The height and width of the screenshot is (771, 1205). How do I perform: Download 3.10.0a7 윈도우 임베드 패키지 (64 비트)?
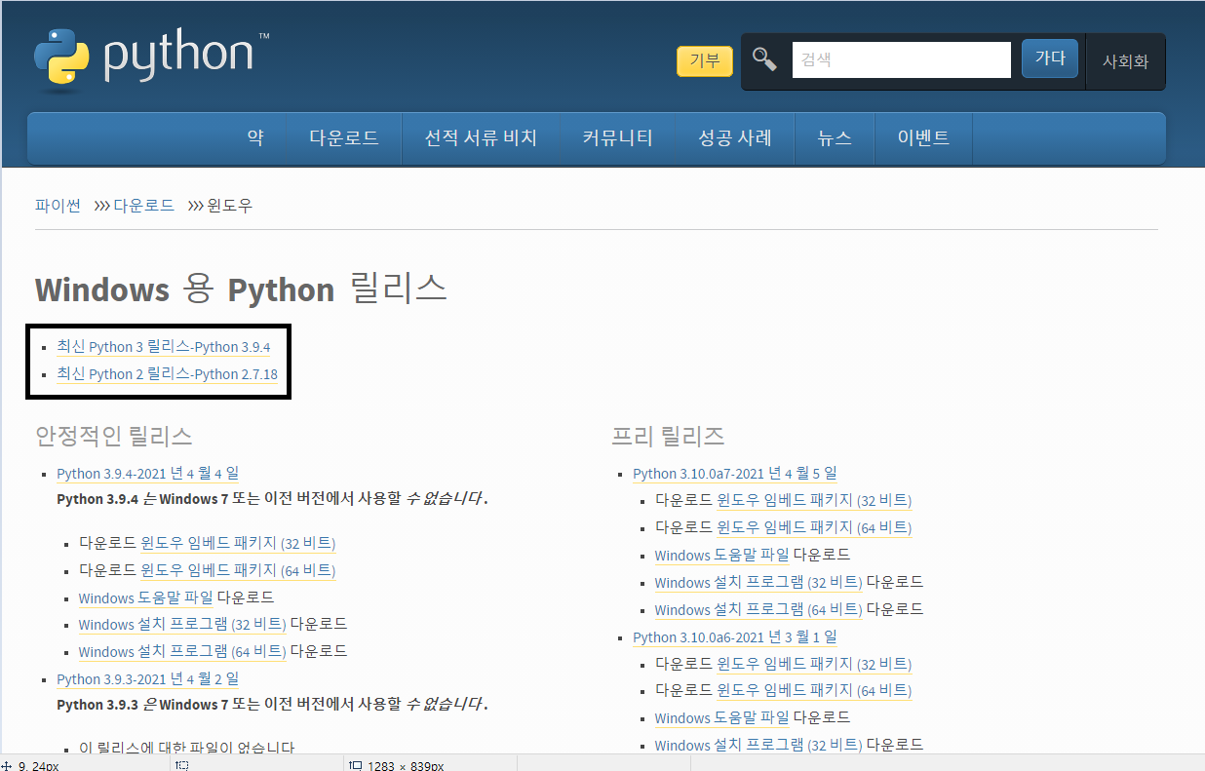point(814,527)
